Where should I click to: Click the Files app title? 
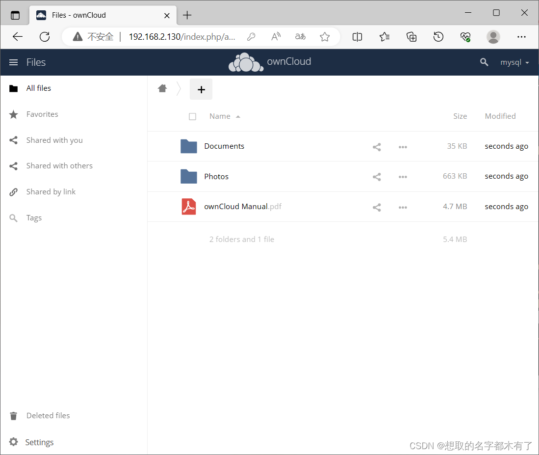[x=36, y=62]
